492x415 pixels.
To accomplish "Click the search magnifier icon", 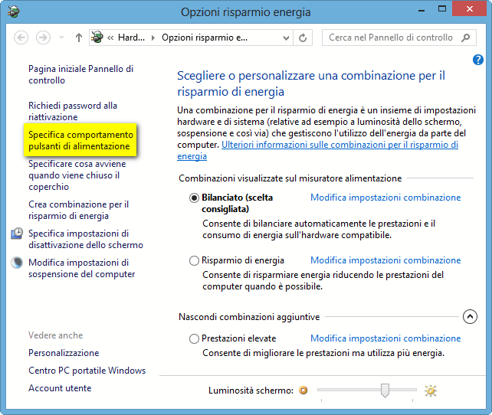I will click(466, 38).
